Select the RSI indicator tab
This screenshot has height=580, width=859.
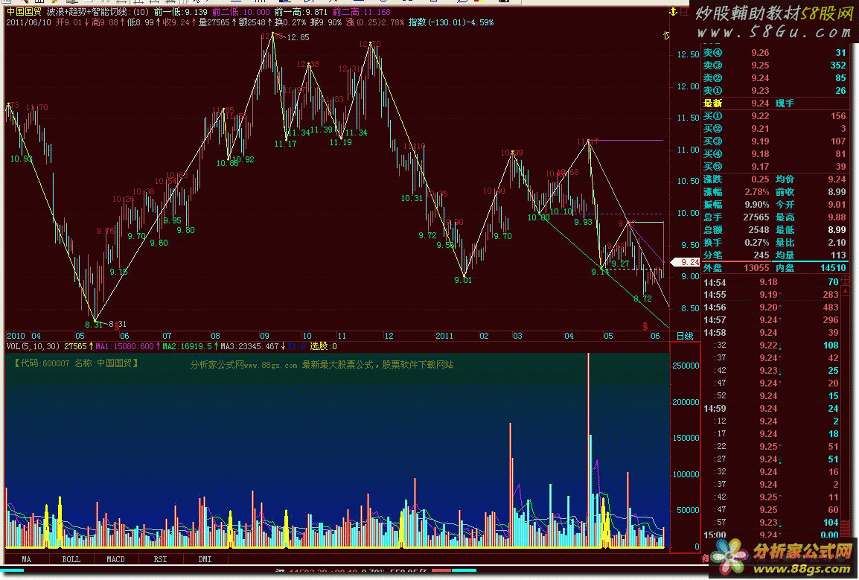(x=160, y=559)
